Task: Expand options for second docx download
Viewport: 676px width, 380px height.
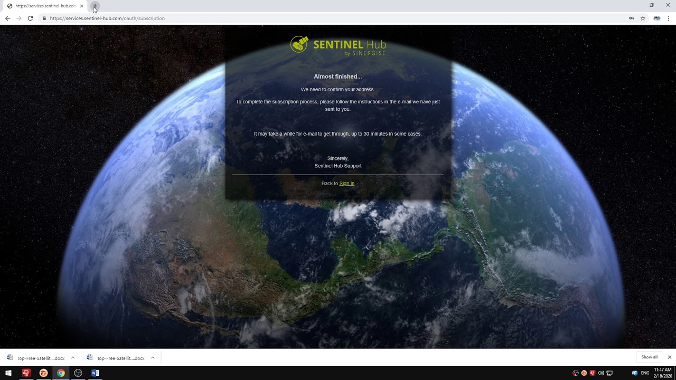Action: click(153, 358)
